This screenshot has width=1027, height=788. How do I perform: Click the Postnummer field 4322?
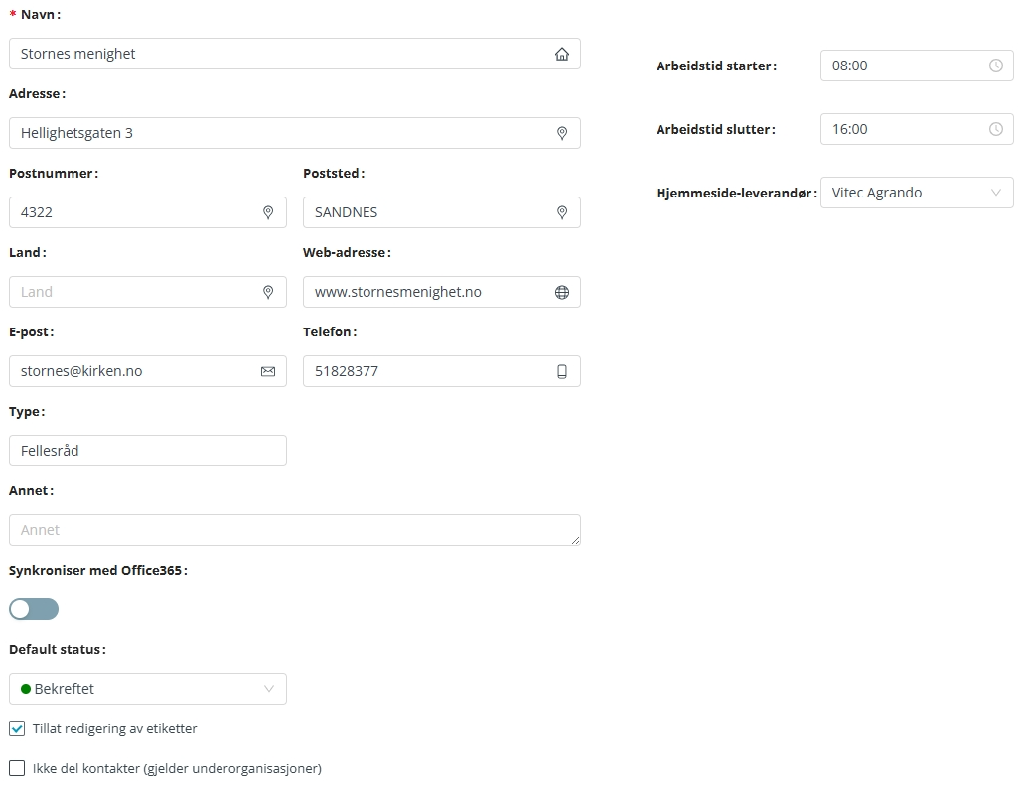point(148,212)
